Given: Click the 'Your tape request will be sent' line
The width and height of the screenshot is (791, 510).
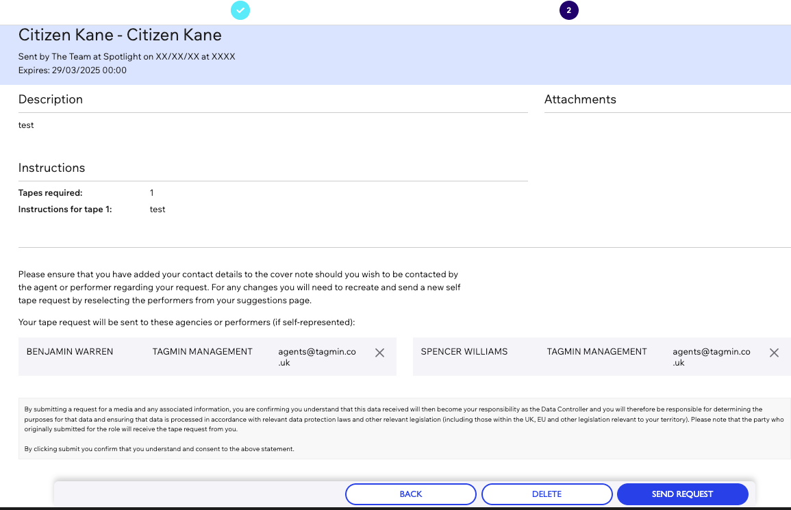Looking at the screenshot, I should pyautogui.click(x=187, y=322).
